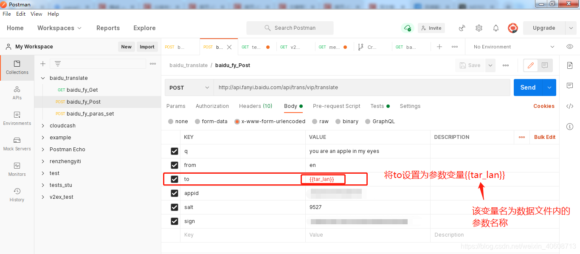Open the capture requests satellite icon

pos(462,28)
